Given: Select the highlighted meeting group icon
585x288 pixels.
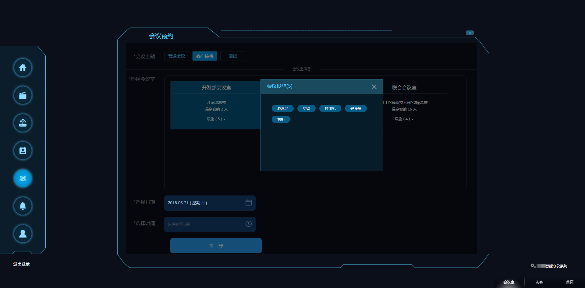Looking at the screenshot, I should pos(23,178).
